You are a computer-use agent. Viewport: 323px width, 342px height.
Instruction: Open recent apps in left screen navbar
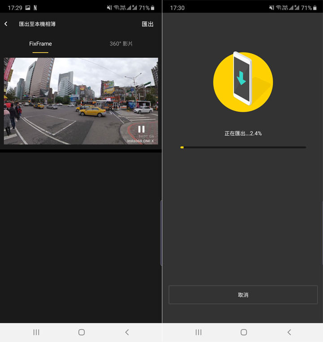click(x=36, y=332)
